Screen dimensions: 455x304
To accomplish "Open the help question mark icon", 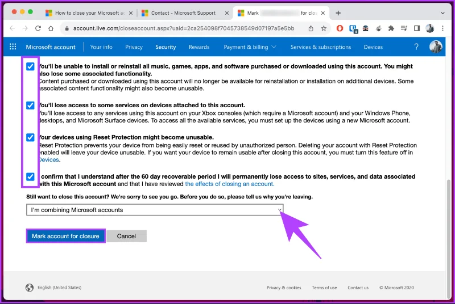I will pos(416,47).
